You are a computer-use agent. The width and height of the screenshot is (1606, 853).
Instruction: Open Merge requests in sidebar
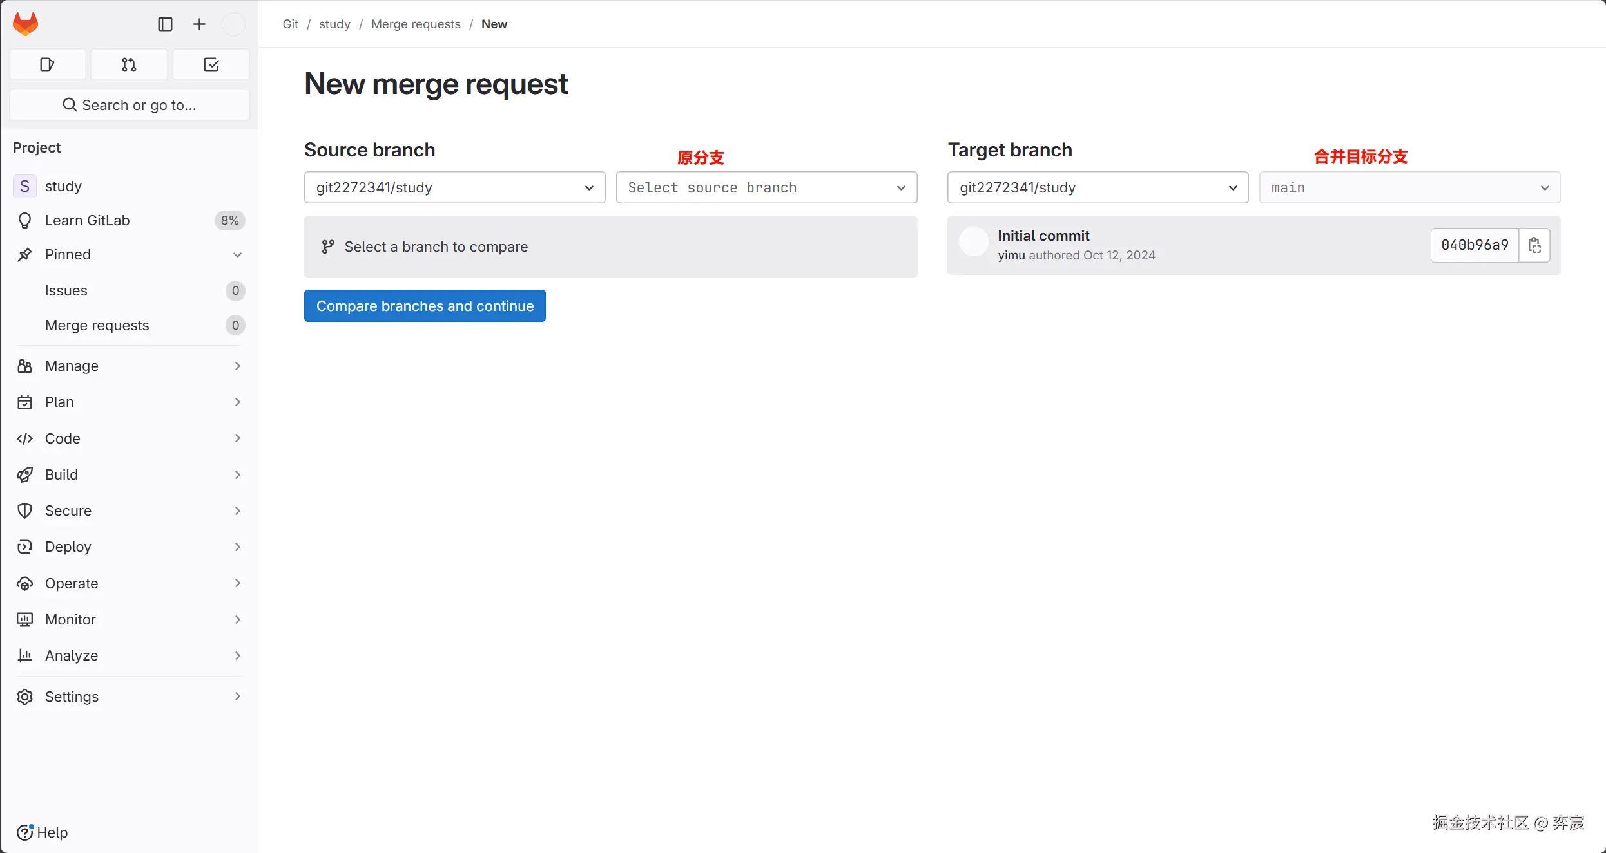click(x=97, y=325)
